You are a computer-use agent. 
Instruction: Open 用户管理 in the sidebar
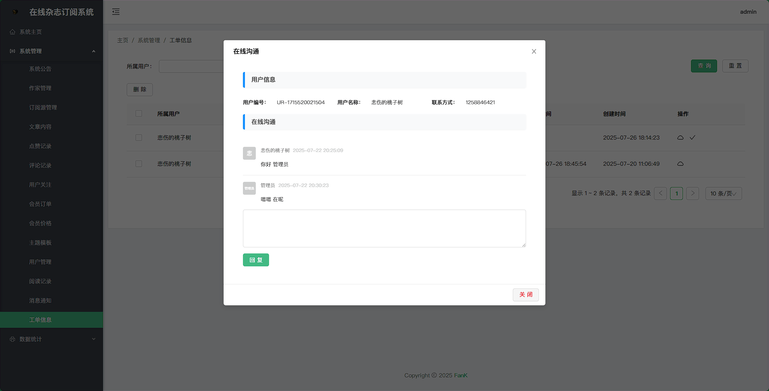pyautogui.click(x=40, y=262)
